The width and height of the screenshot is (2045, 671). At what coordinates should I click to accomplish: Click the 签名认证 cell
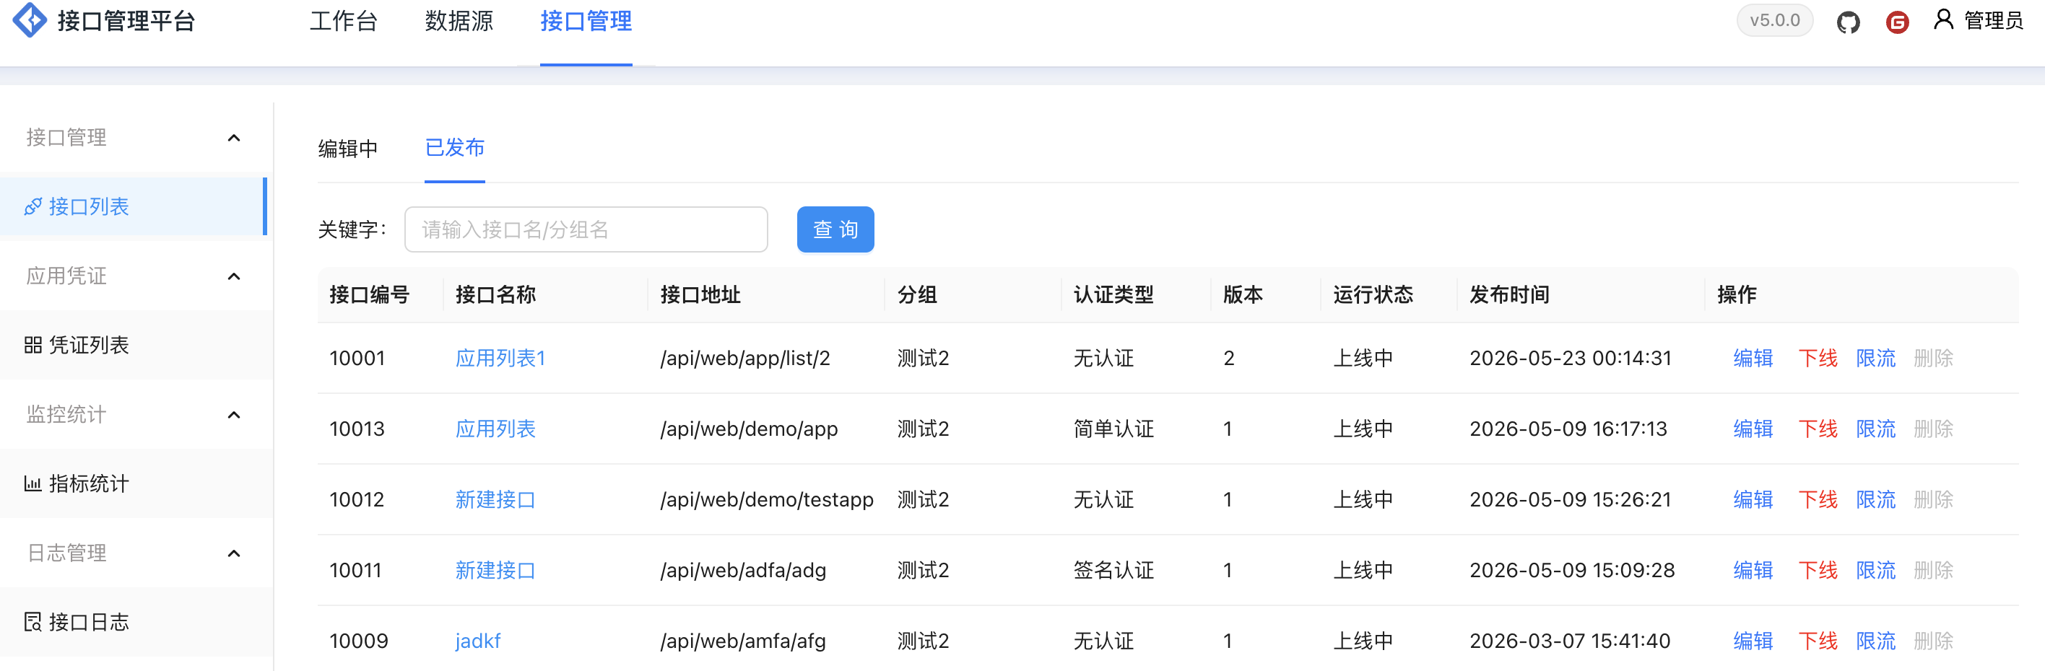1113,570
